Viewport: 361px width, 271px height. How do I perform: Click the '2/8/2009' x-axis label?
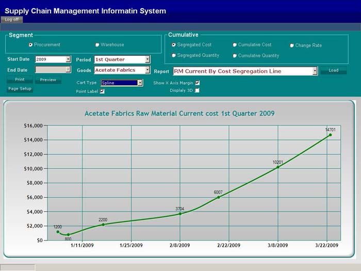point(180,245)
